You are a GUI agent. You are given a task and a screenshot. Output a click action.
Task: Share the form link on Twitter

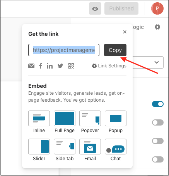click(60, 66)
